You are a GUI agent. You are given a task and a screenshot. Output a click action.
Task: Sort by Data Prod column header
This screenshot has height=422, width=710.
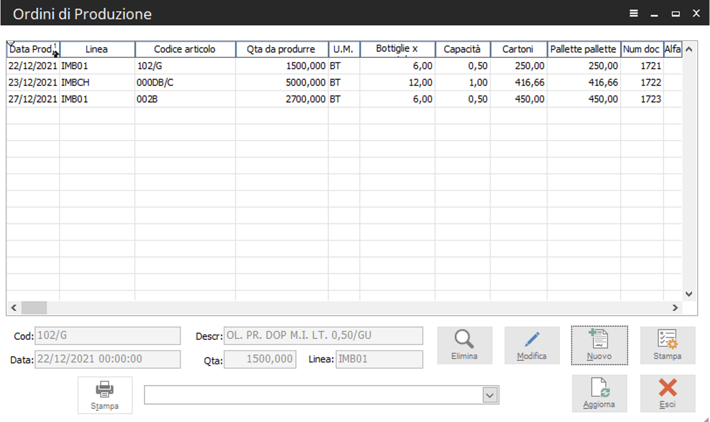[x=33, y=49]
